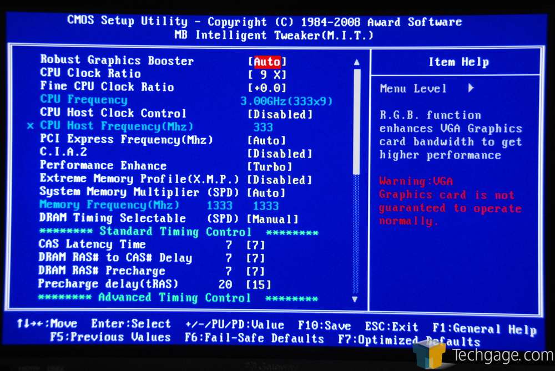Select the Extreme Memory Profile(X.M.P.) label
Viewport: 555px width, 371px height.
(x=139, y=178)
